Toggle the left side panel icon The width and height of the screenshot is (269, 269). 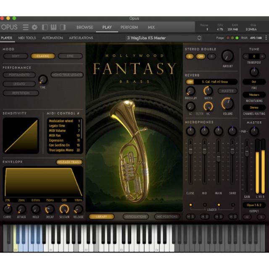[45, 27]
